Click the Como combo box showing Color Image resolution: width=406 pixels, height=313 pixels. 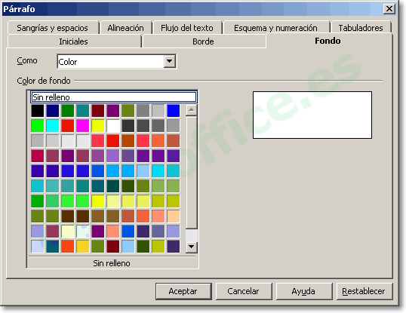coord(117,62)
